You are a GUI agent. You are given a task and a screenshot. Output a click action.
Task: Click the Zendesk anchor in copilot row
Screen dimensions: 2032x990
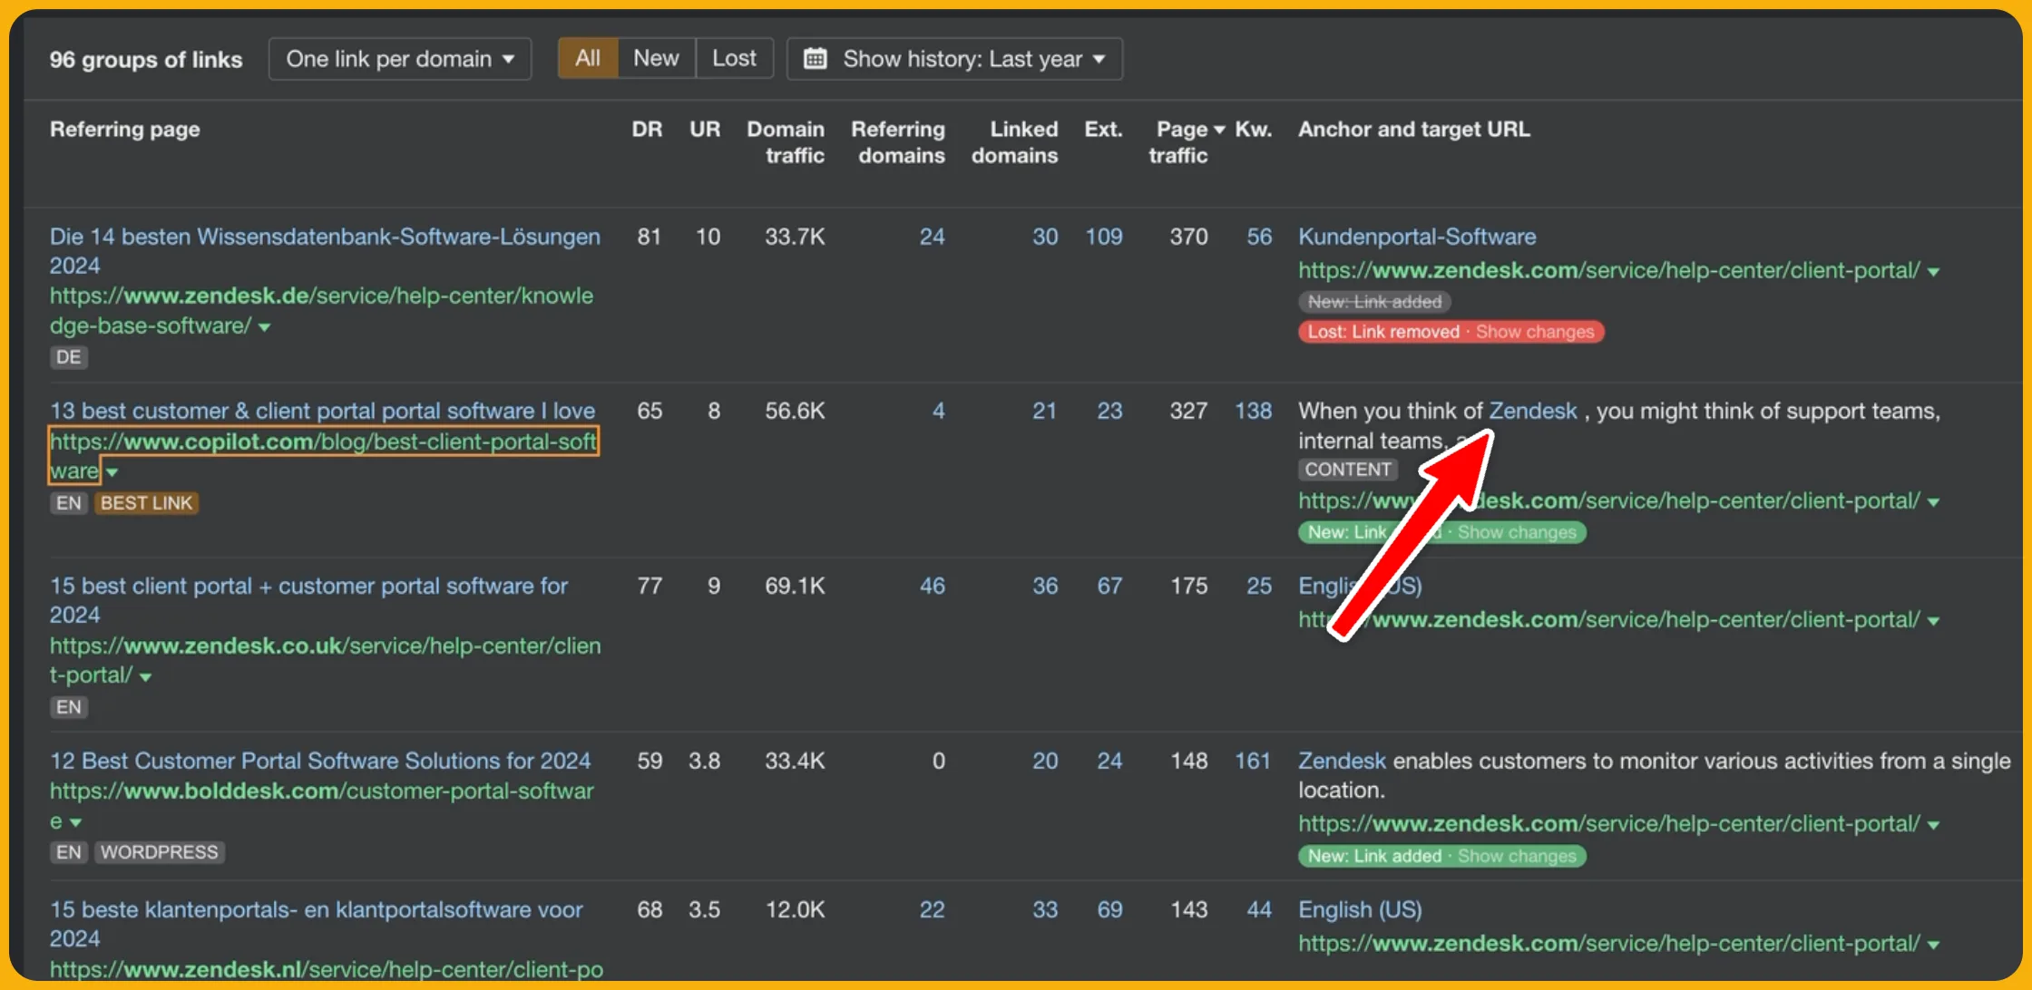point(1533,411)
